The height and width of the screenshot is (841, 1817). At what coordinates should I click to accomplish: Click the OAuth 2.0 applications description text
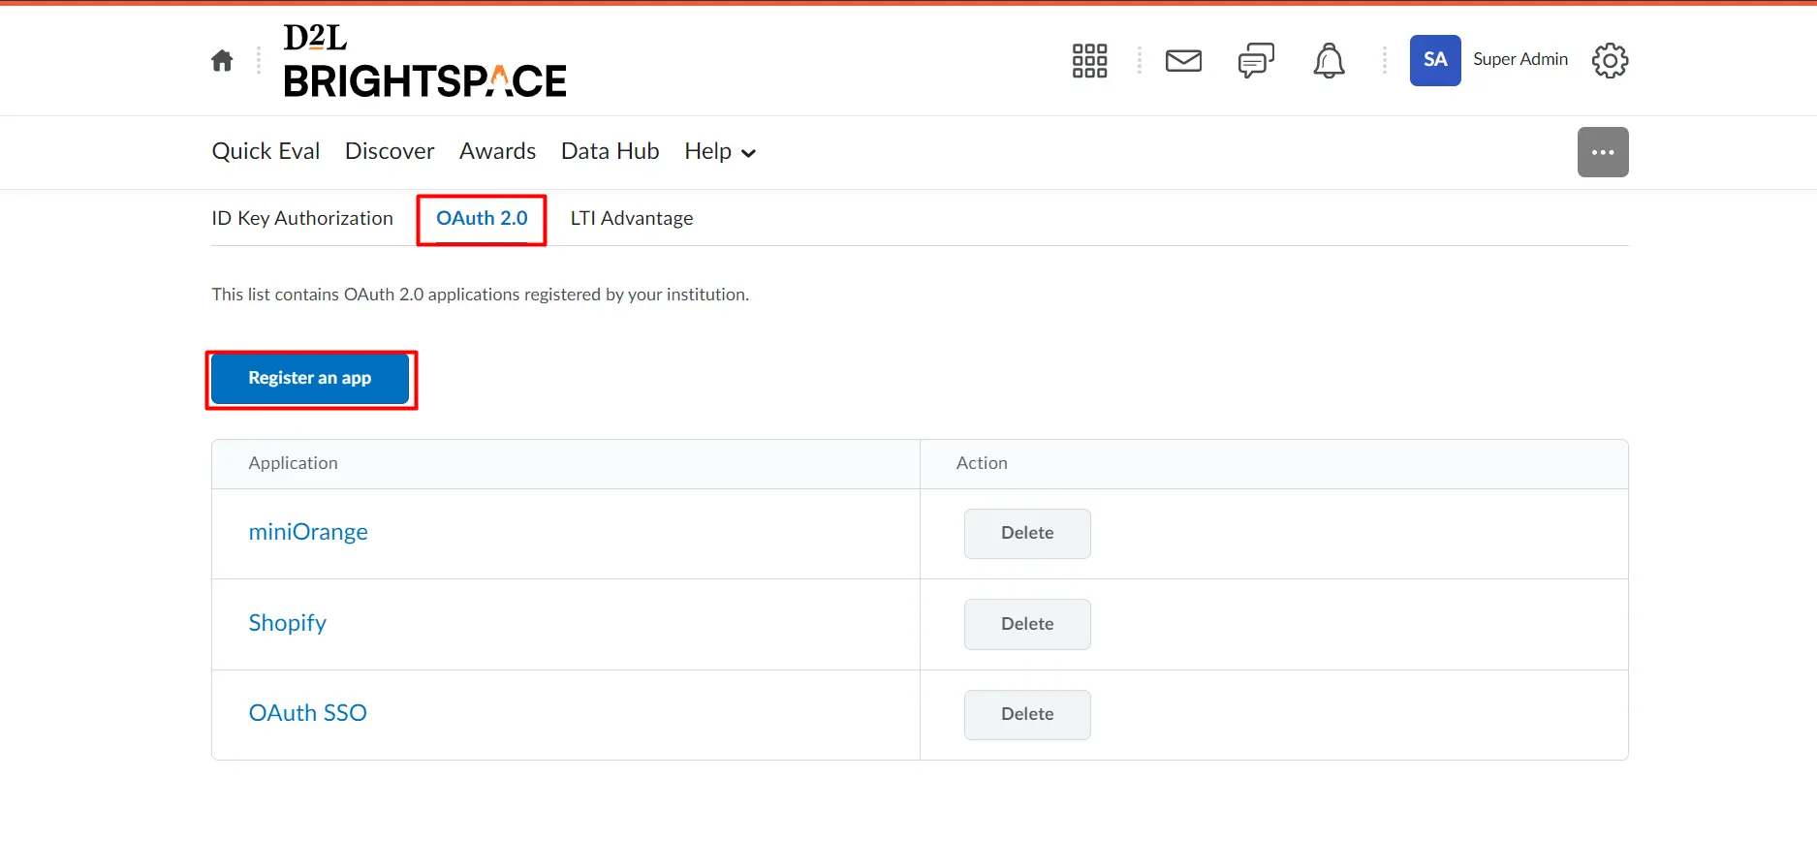click(481, 295)
